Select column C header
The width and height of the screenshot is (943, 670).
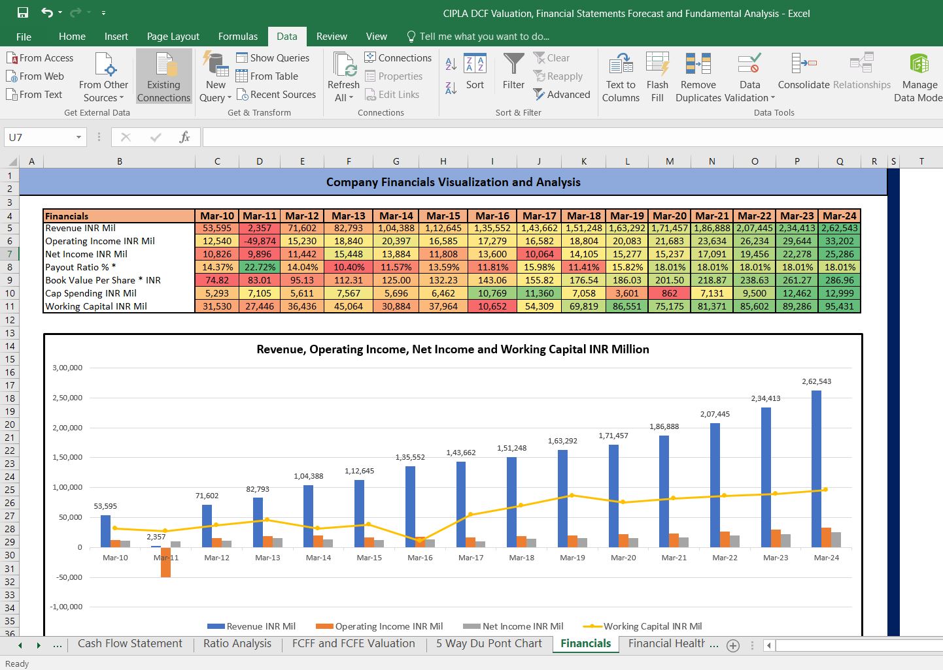217,161
